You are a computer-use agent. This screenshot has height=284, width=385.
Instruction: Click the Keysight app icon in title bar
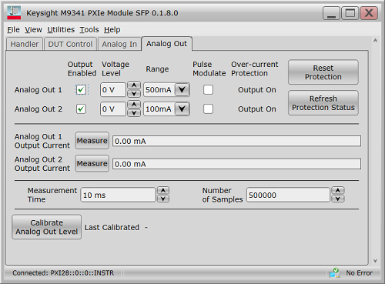pyautogui.click(x=14, y=12)
